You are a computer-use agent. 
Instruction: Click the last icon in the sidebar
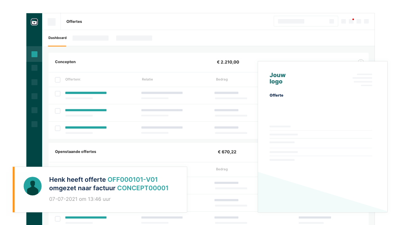pos(34,124)
